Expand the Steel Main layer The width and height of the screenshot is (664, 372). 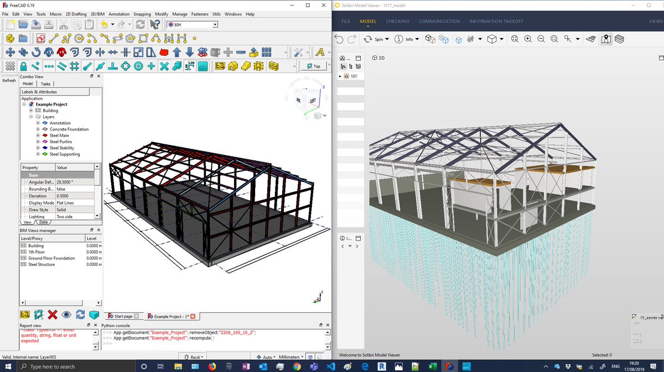tap(38, 135)
